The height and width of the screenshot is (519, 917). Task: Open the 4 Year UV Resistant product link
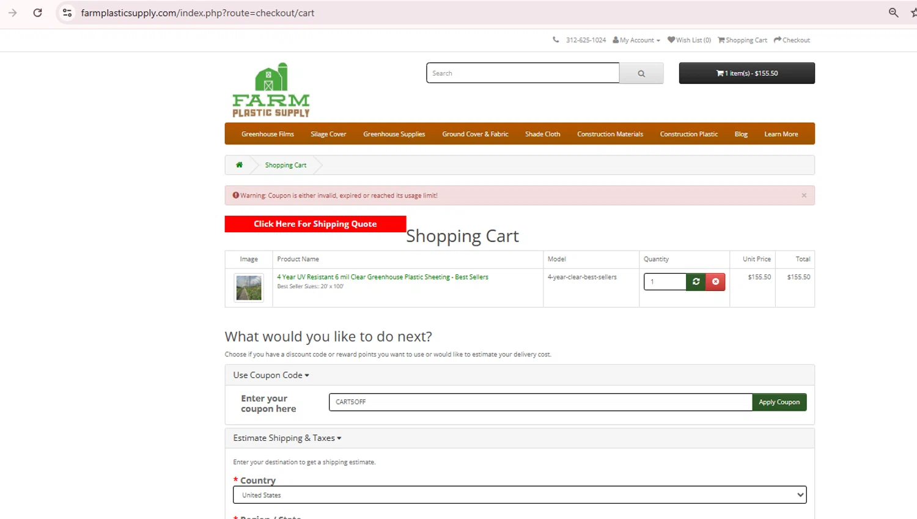[x=383, y=277]
